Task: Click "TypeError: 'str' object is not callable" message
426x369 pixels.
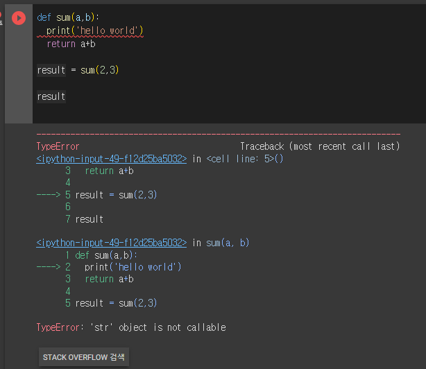Action: coord(131,327)
